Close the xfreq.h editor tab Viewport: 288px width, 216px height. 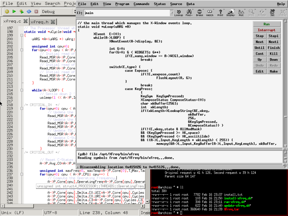pyautogui.click(x=53, y=22)
